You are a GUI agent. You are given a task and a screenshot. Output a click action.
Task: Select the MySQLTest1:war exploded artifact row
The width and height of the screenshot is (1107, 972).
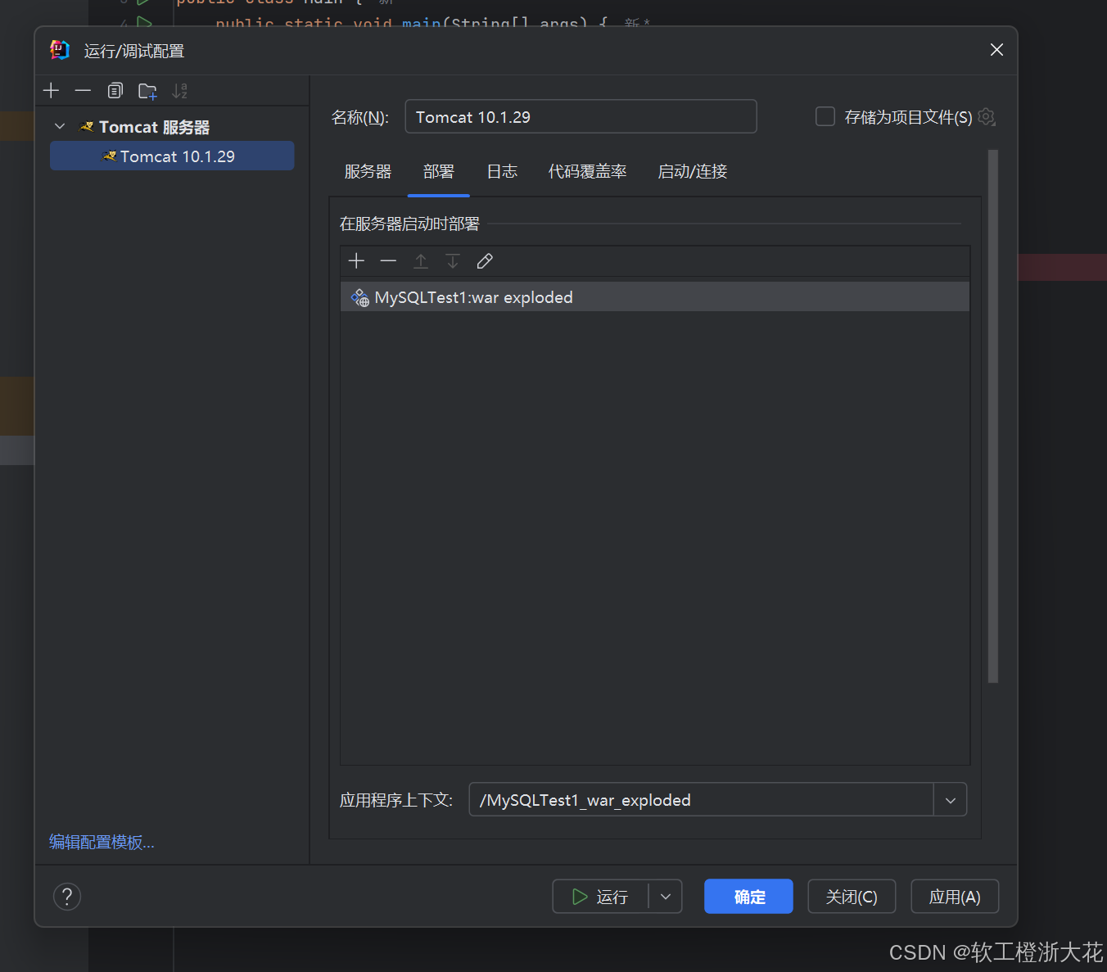point(654,297)
